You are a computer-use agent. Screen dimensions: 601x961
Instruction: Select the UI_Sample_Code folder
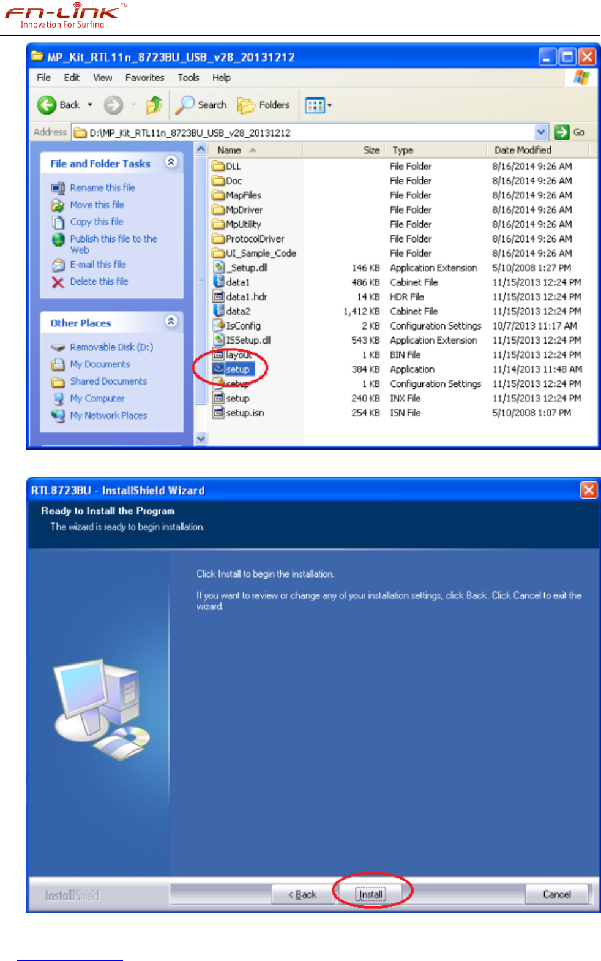[x=254, y=253]
